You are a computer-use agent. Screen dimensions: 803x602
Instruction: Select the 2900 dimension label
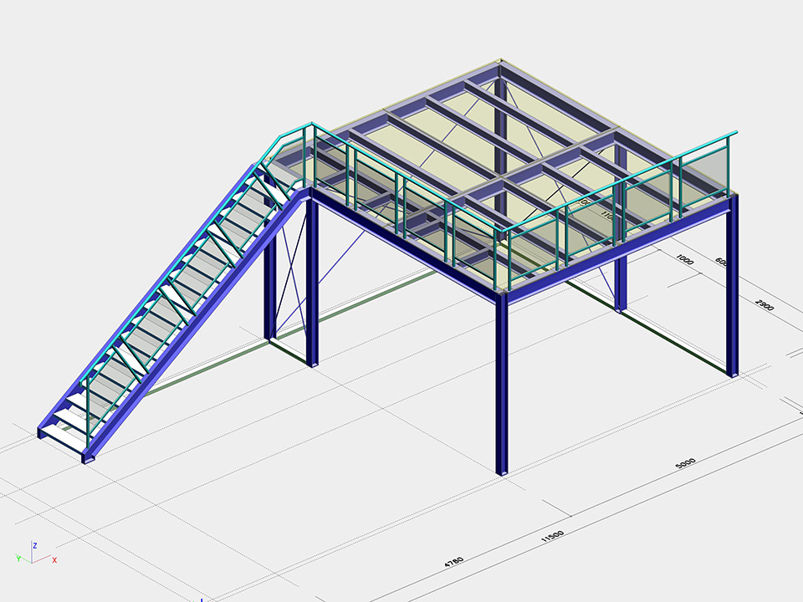(x=764, y=304)
